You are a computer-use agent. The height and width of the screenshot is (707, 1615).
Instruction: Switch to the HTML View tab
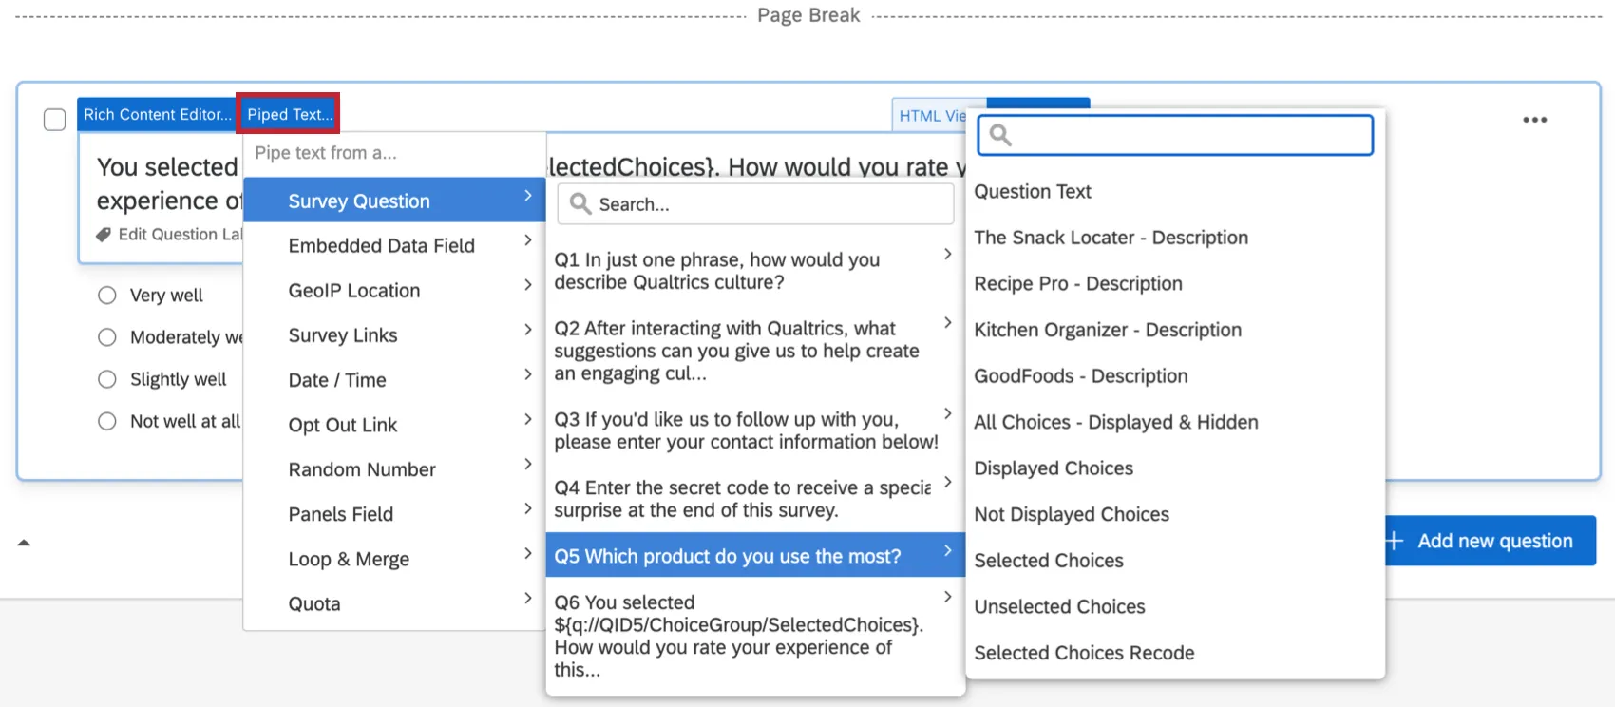[x=932, y=115]
